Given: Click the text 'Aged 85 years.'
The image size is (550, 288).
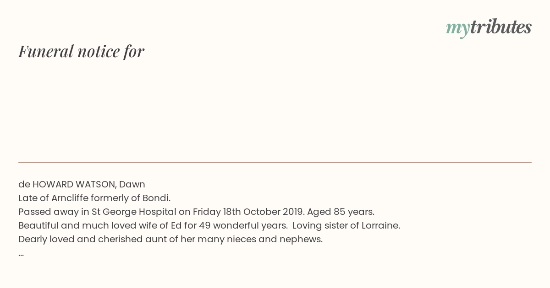Looking at the screenshot, I should (x=341, y=212).
